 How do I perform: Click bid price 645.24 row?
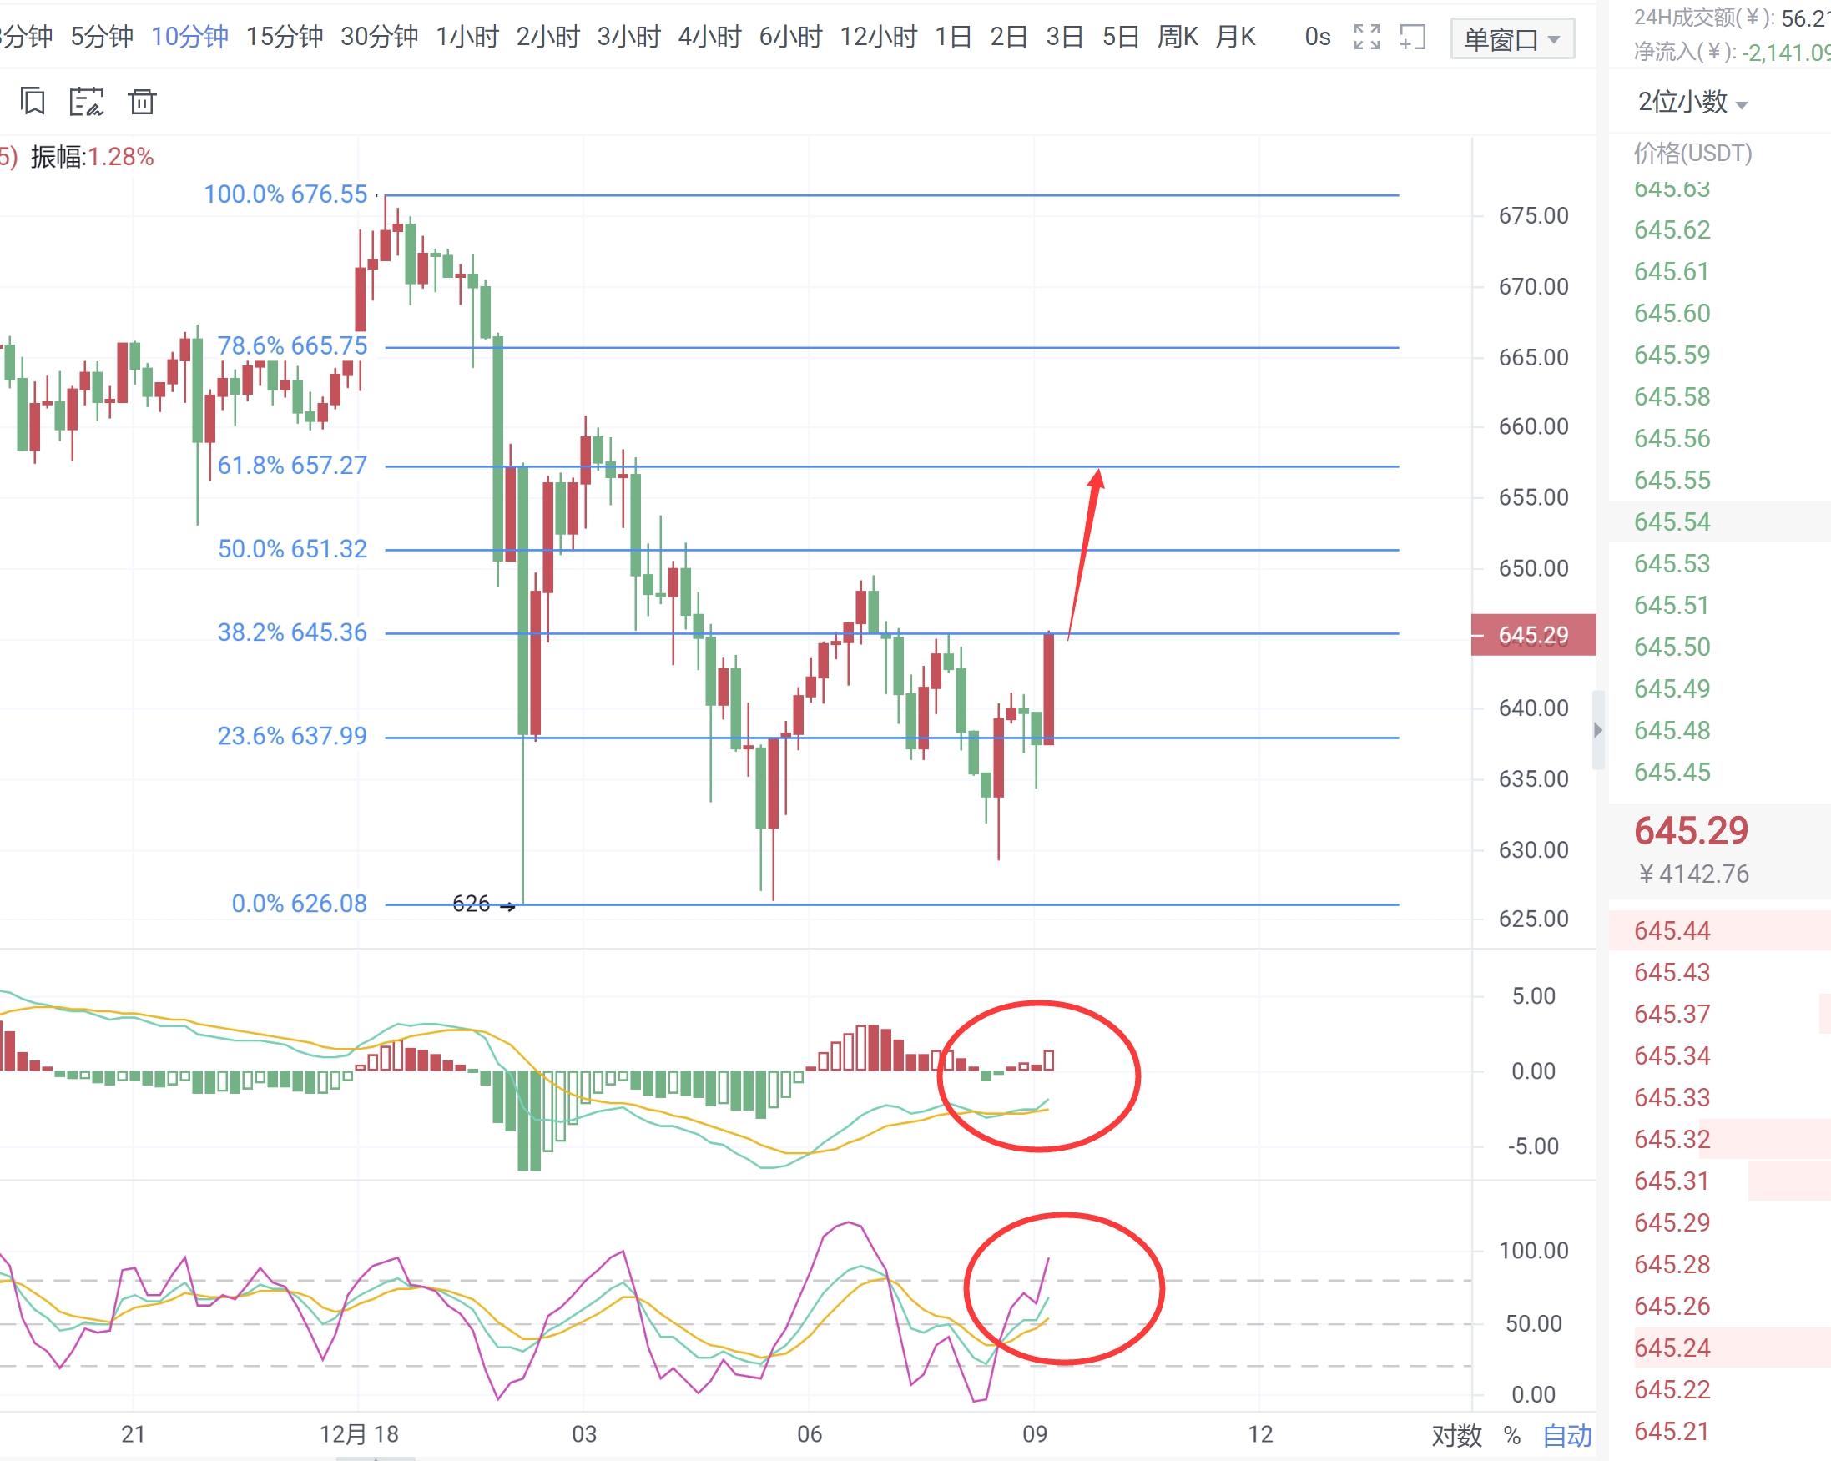coord(1720,1348)
